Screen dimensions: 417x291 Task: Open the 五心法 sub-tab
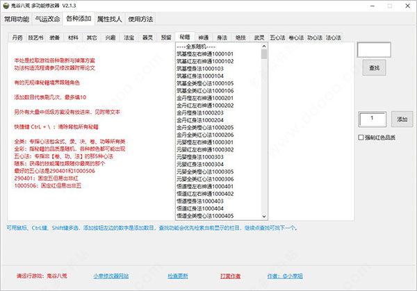click(x=277, y=37)
